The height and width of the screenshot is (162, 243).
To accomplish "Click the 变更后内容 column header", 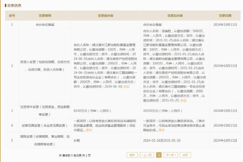I will [175, 16].
